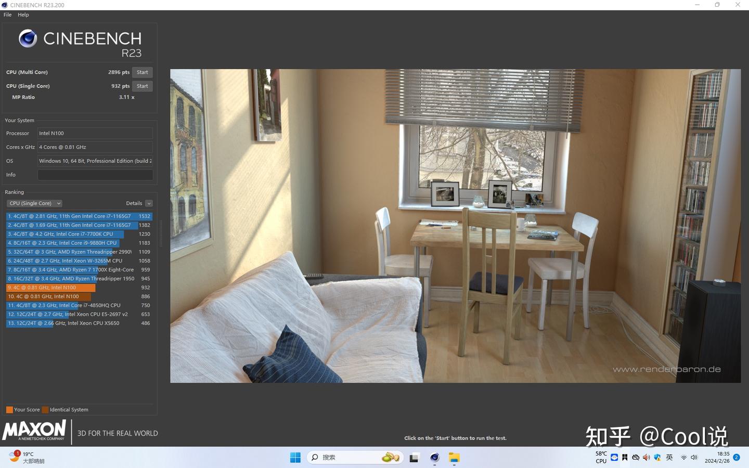
Task: Click the OS field showing Windows 10
Action: [95, 161]
